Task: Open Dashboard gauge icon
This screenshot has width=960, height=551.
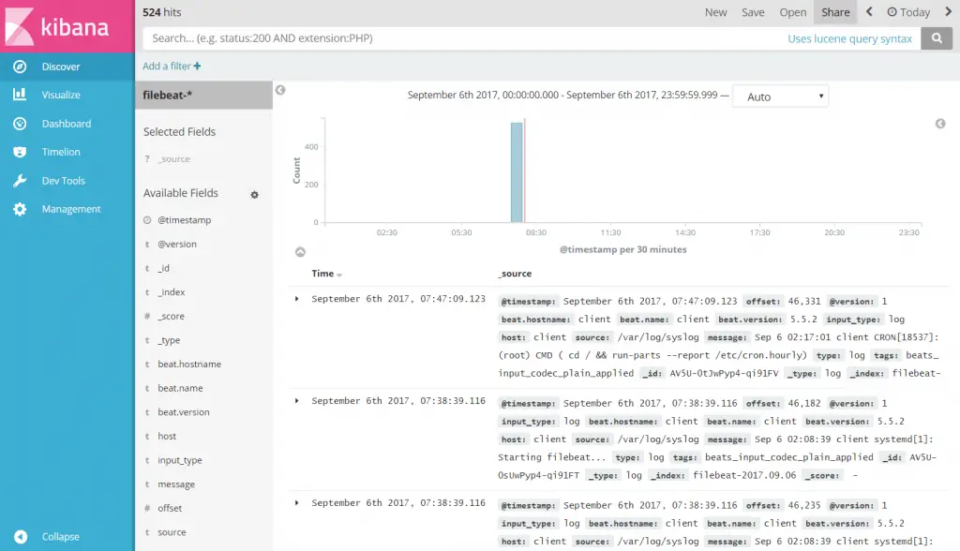Action: click(20, 123)
